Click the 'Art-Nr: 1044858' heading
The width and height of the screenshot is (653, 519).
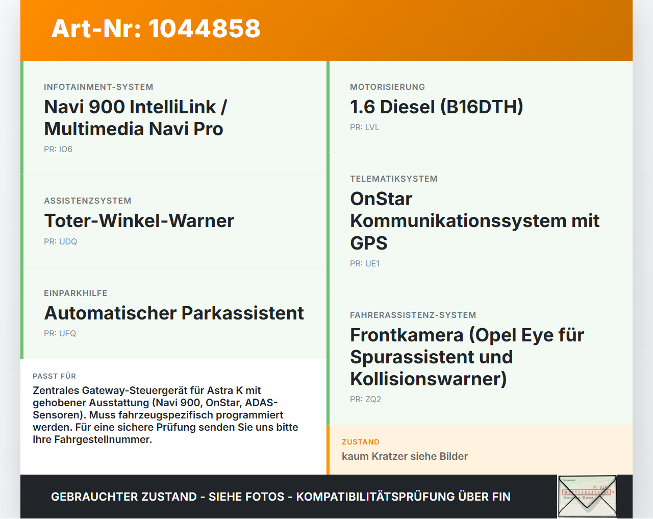click(156, 29)
